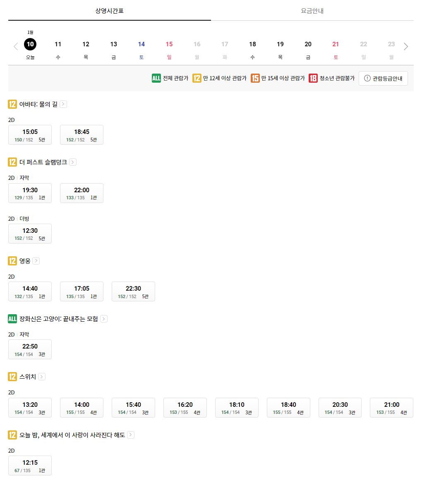Expand details for 아바타: 물의 길
422x480 pixels.
point(63,104)
